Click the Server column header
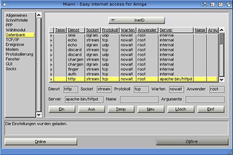 [176, 30]
